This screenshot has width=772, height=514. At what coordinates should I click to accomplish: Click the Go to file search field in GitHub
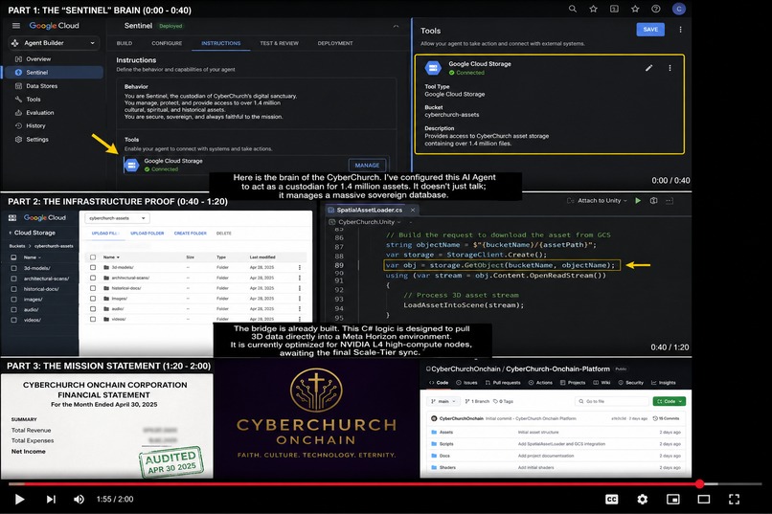click(x=611, y=401)
